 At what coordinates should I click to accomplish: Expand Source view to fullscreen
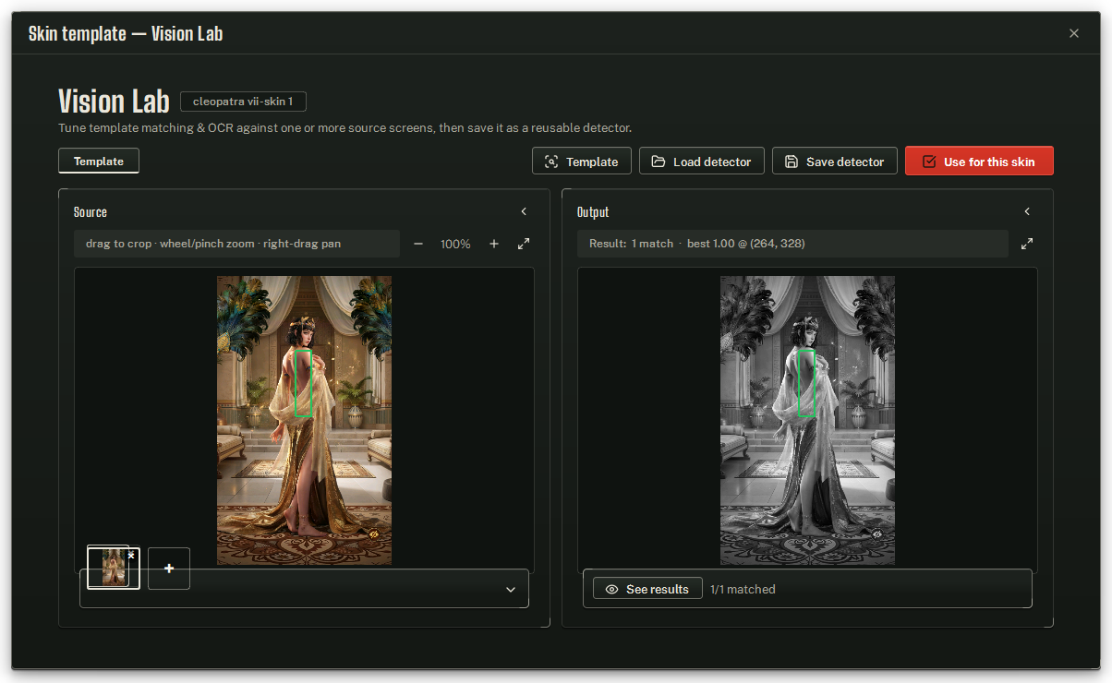524,244
